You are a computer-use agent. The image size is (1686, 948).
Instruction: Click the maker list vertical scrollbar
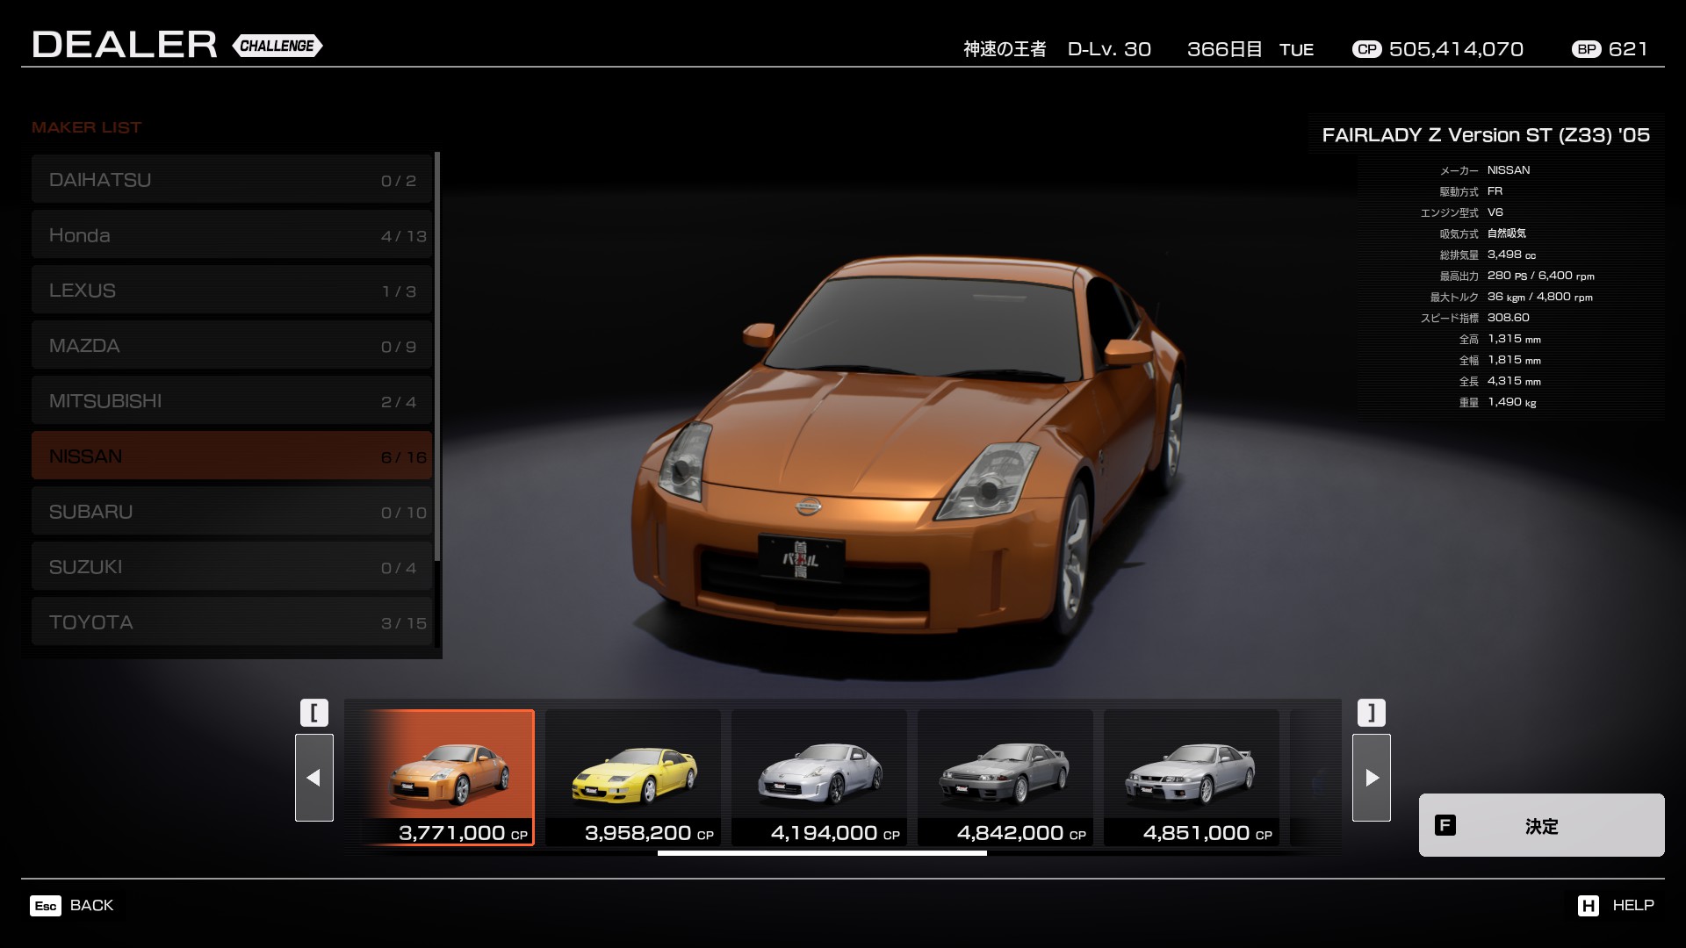click(436, 355)
